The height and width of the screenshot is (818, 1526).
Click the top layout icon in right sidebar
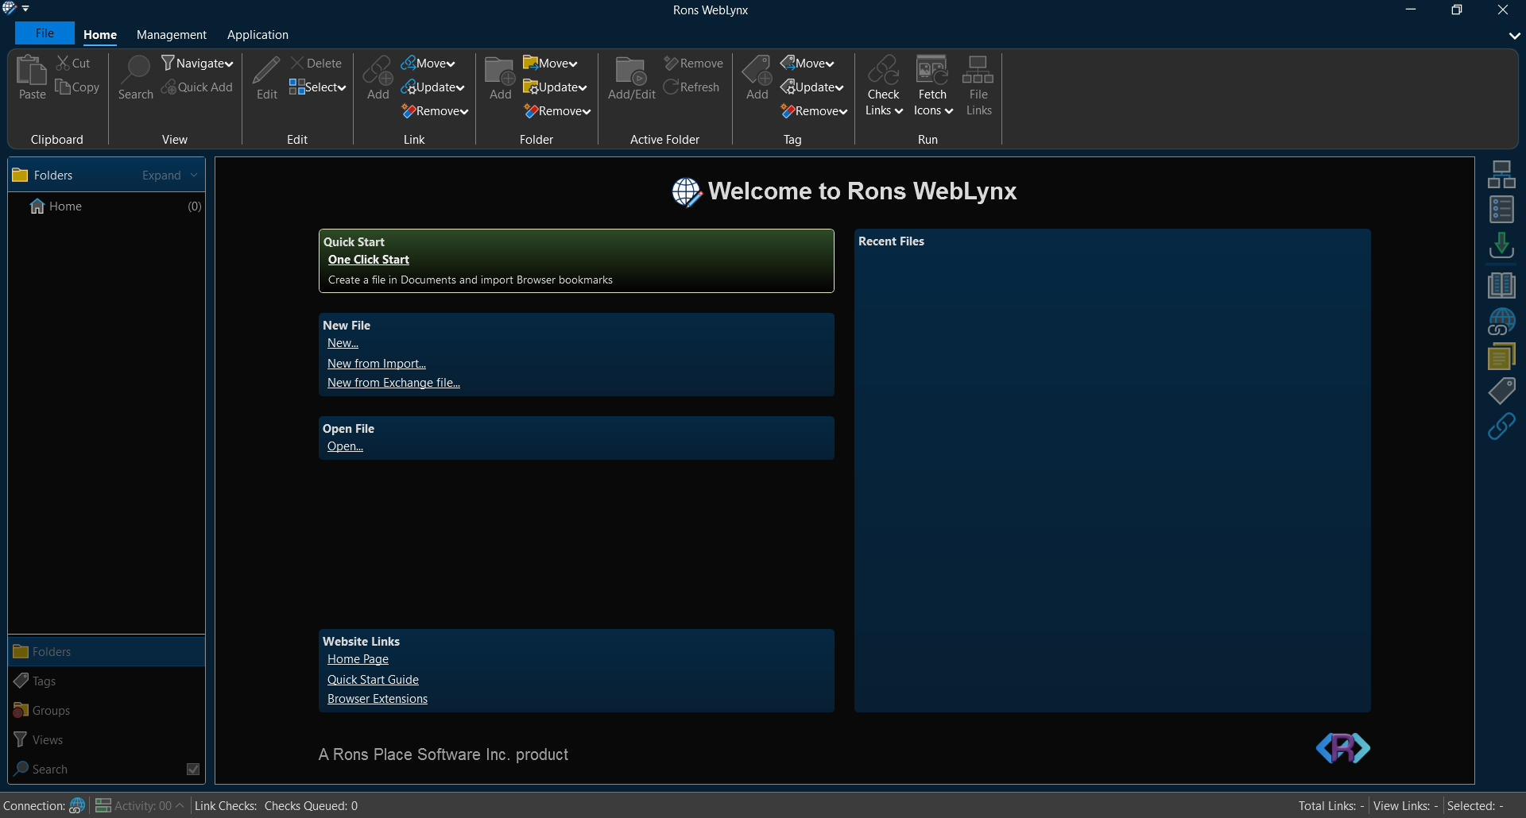click(1501, 175)
